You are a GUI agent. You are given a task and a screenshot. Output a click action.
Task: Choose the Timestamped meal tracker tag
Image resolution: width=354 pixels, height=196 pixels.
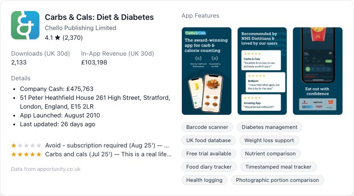tap(278, 167)
